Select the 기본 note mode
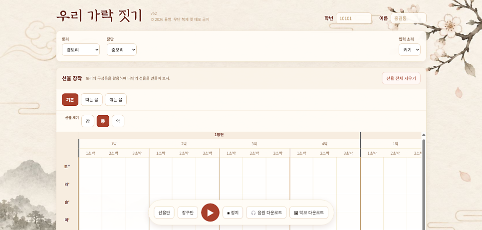The height and width of the screenshot is (230, 482). (70, 100)
